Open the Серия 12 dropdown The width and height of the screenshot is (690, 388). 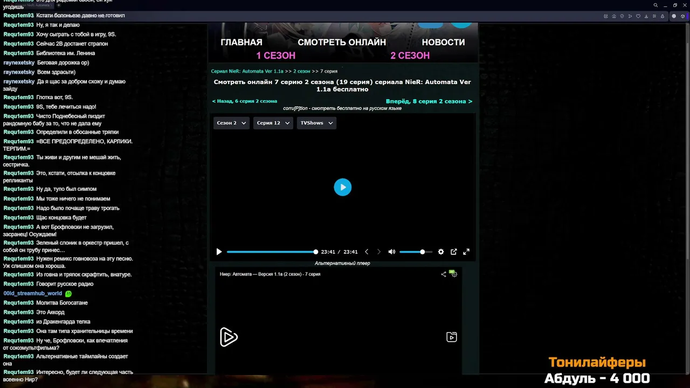point(273,123)
